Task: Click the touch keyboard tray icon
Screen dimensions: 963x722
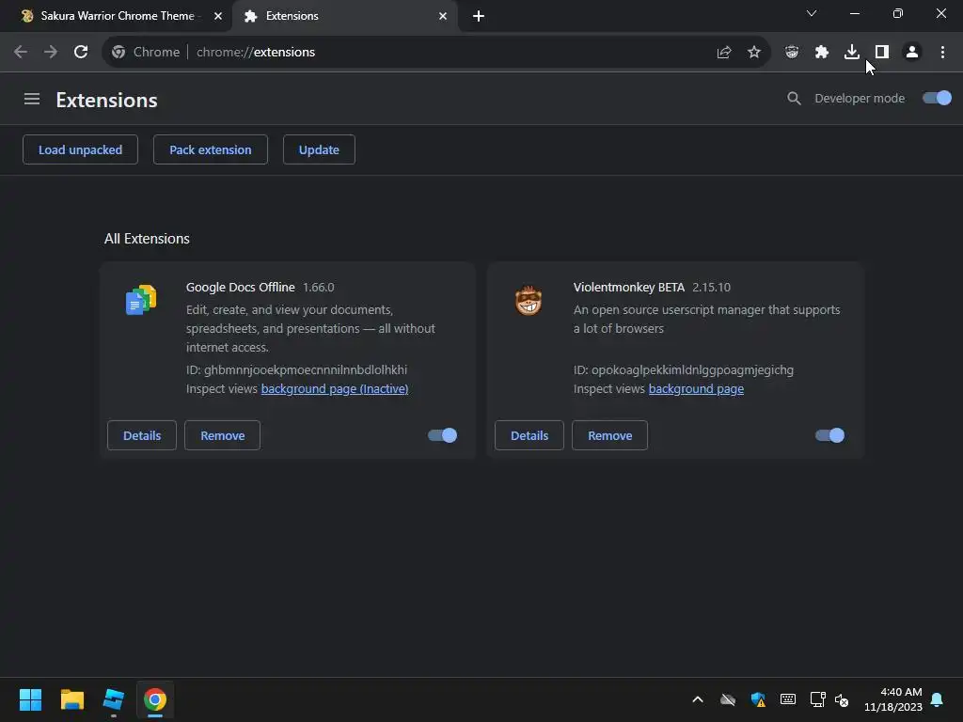Action: (x=788, y=699)
